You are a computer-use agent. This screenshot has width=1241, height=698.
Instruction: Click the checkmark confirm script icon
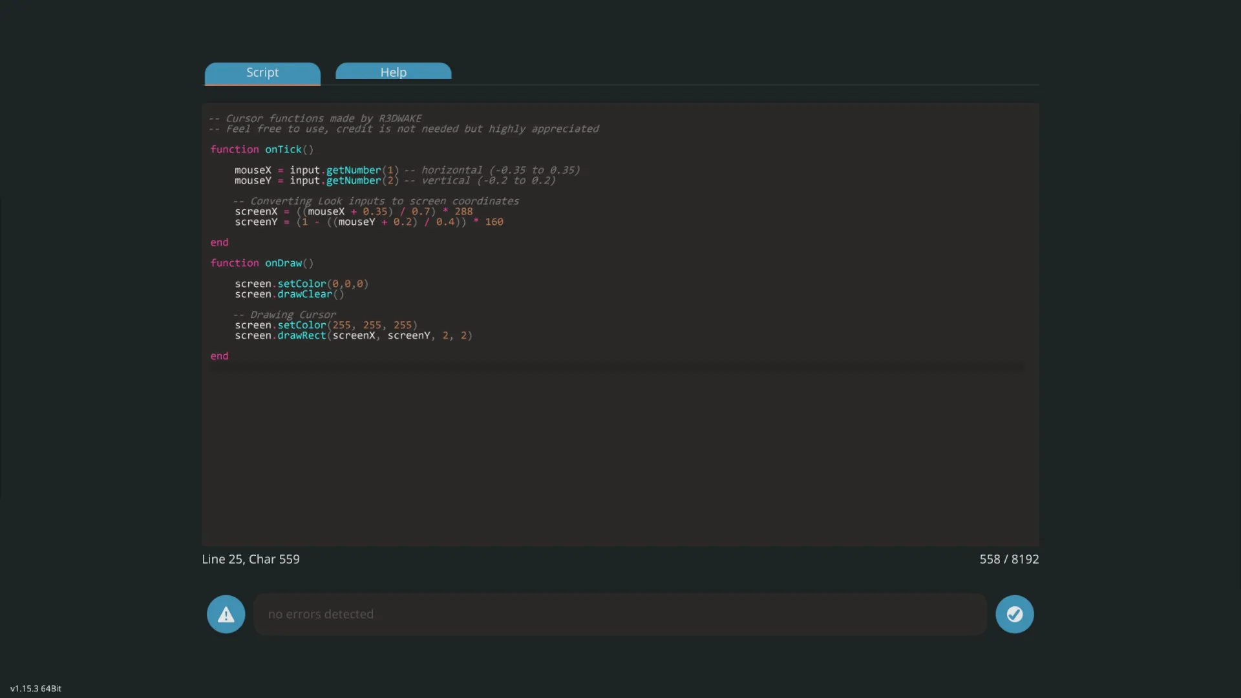[1014, 614]
